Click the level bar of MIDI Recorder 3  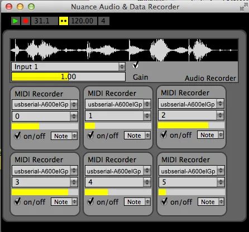coord(45,192)
